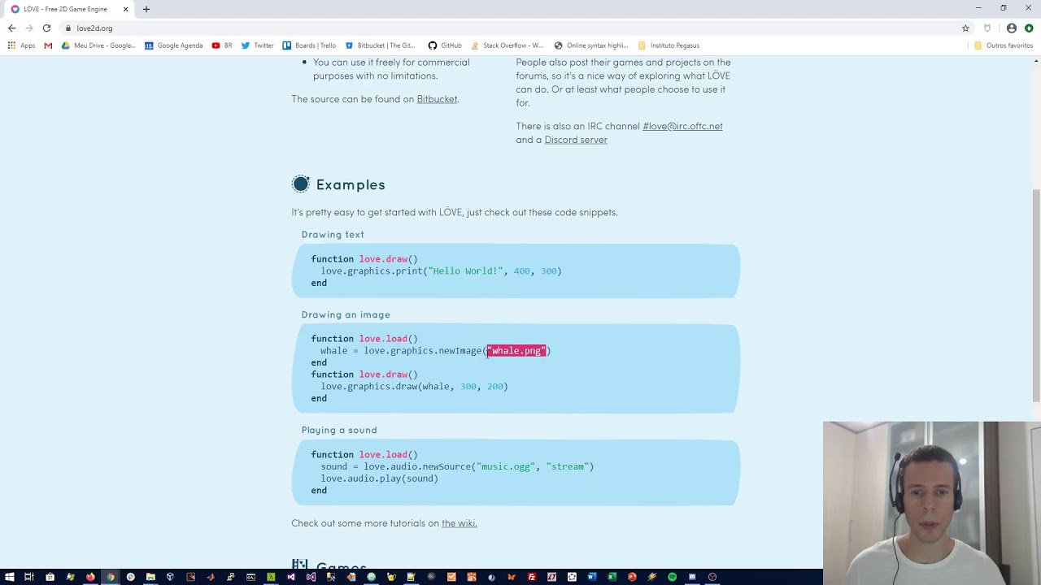Screen dimensions: 1041x585
Task: Open the Bitbucket | The Git bookmark
Action: tap(380, 45)
